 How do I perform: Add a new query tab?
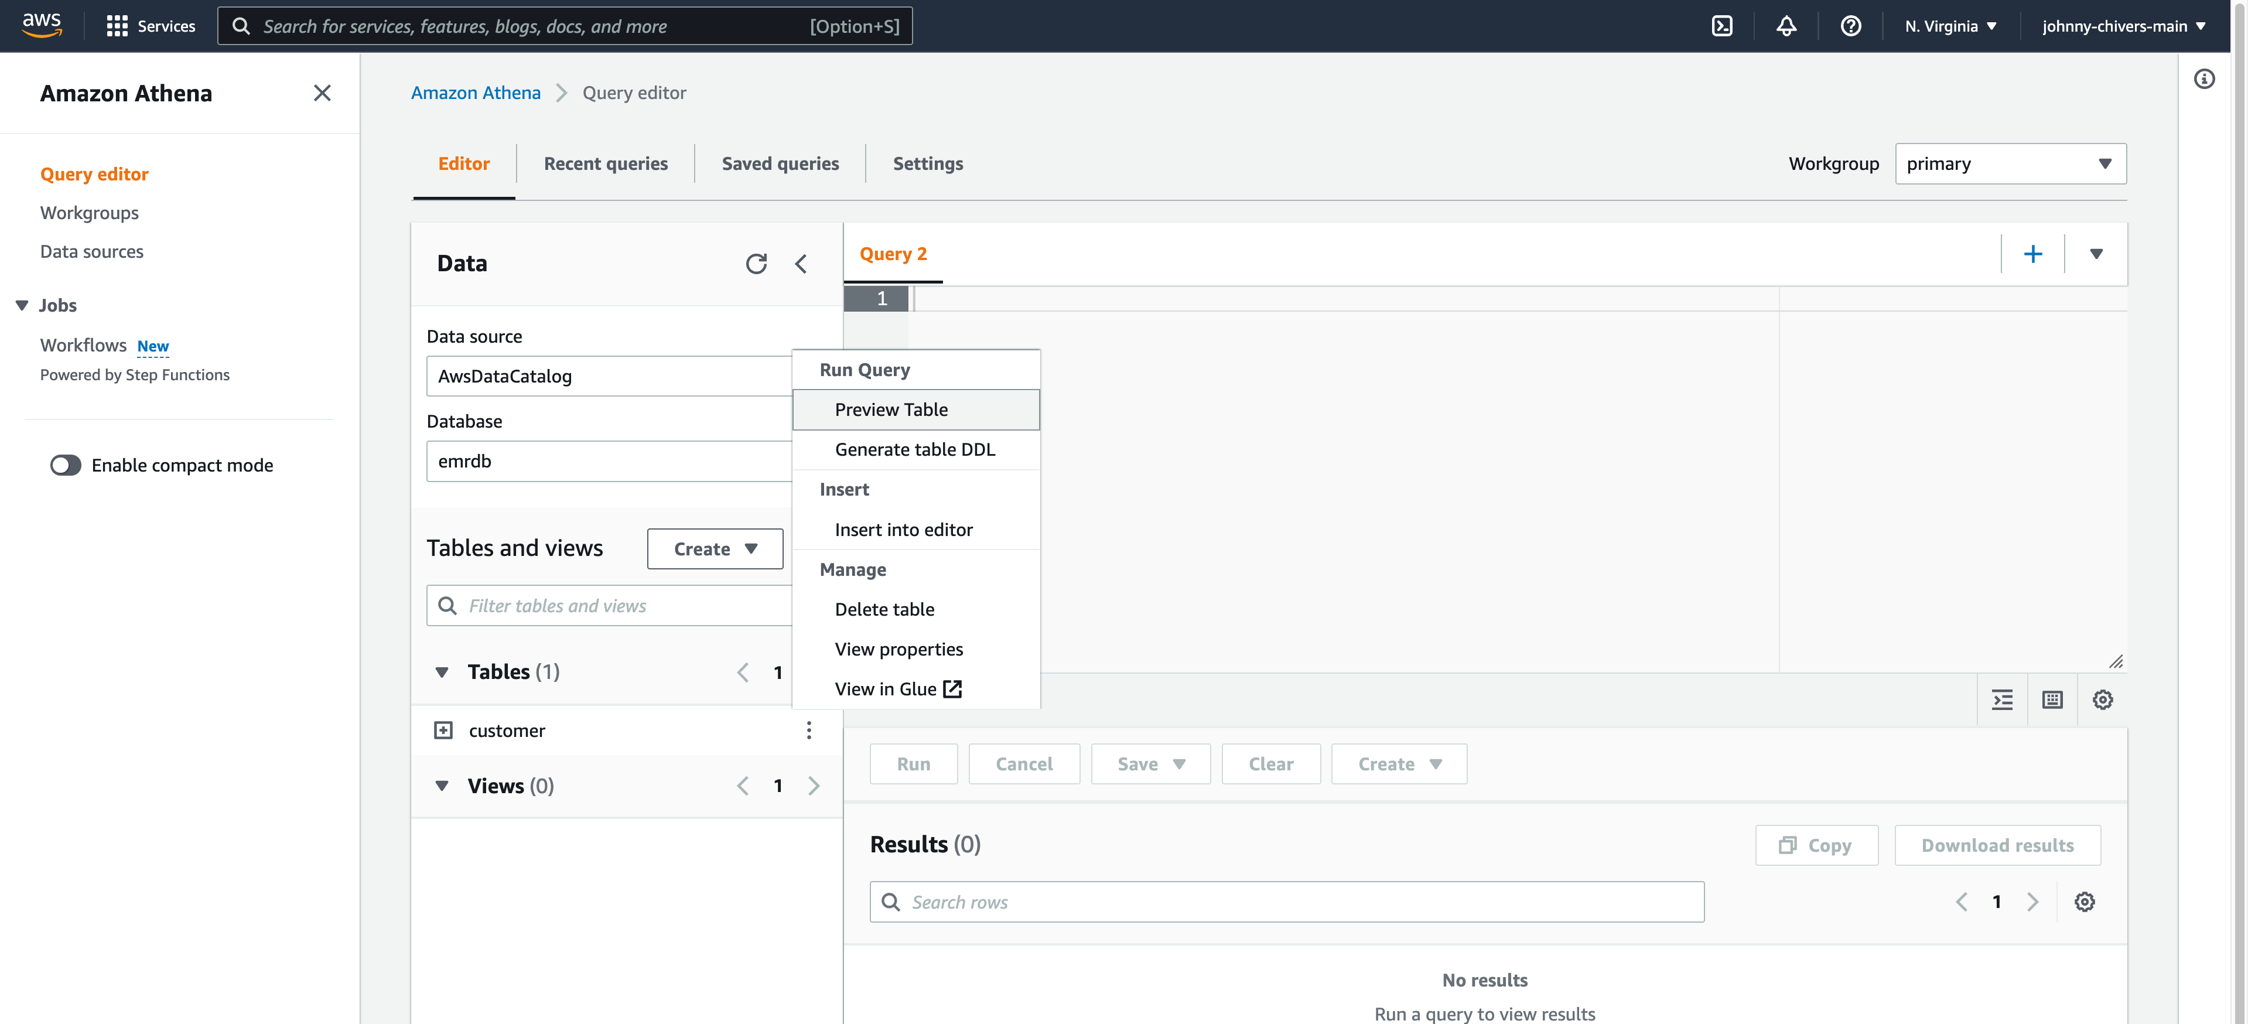(2032, 254)
